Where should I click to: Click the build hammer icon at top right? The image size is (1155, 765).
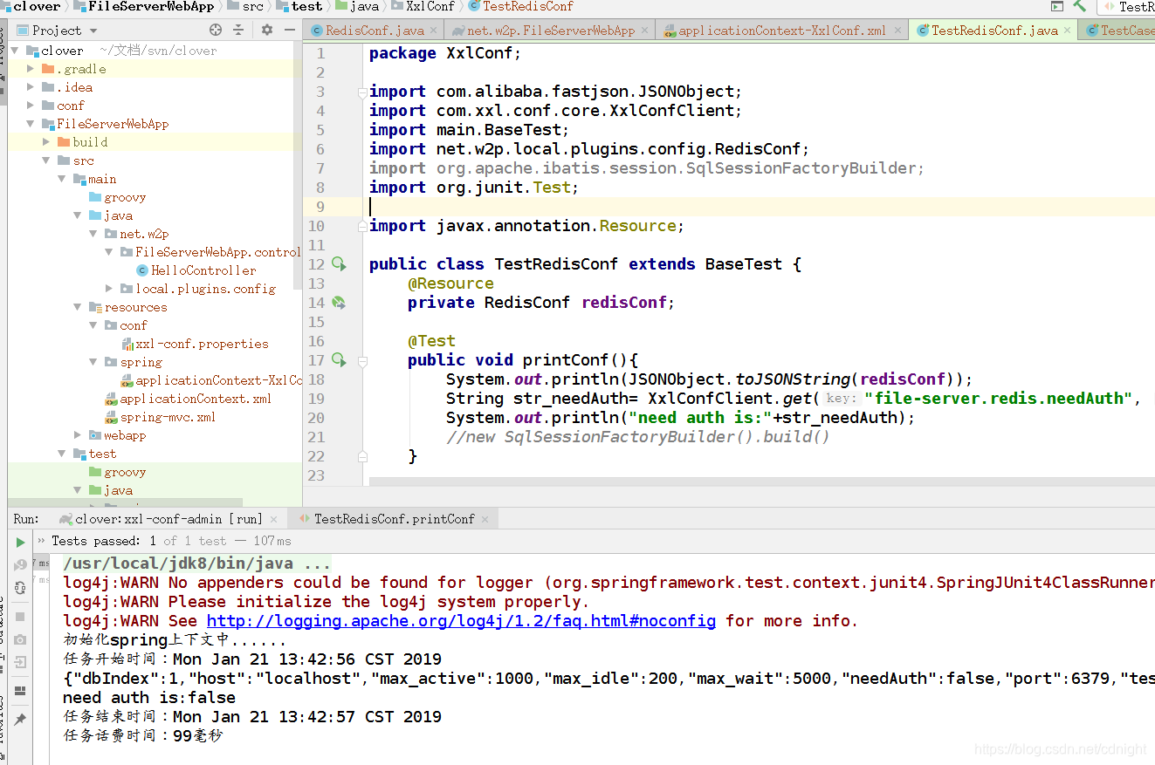[1080, 6]
